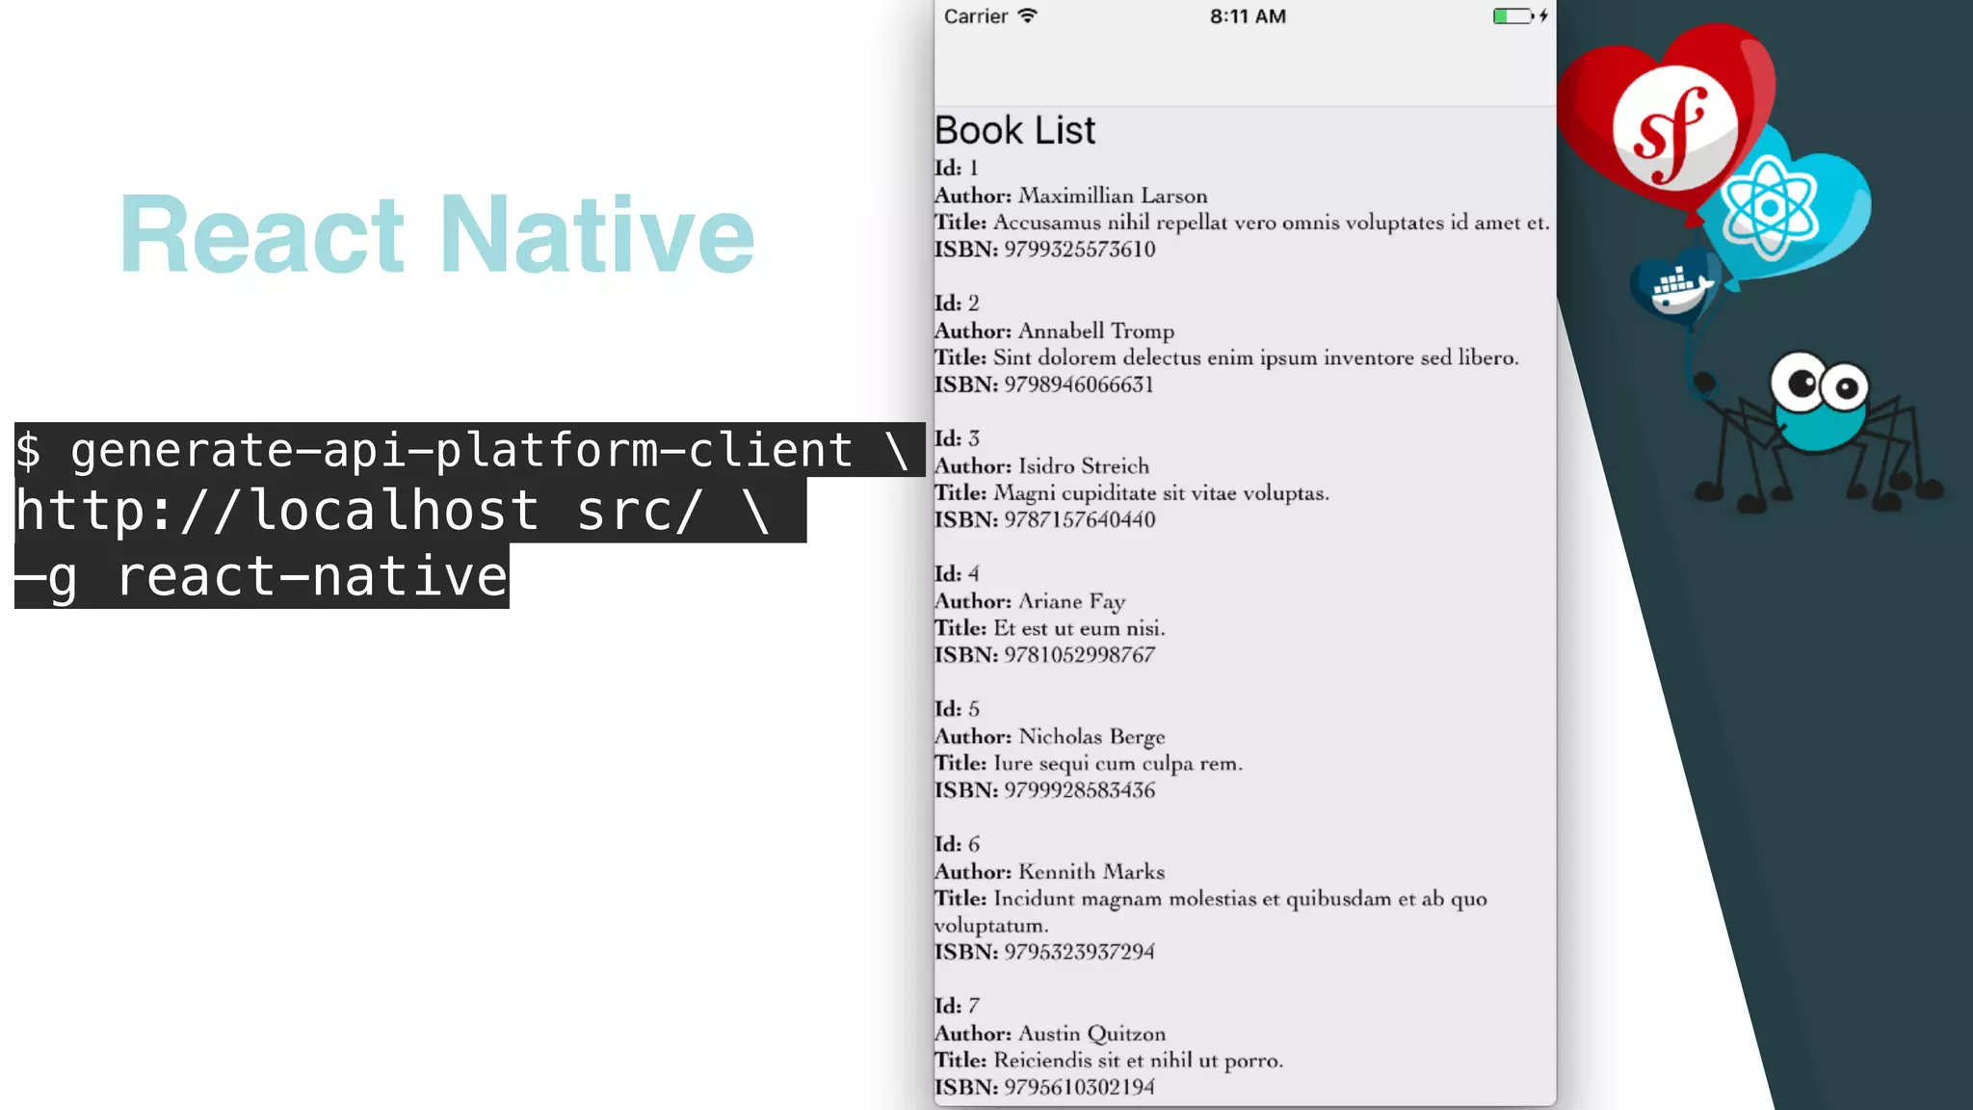Select author Isidro Streich

[1041, 466]
